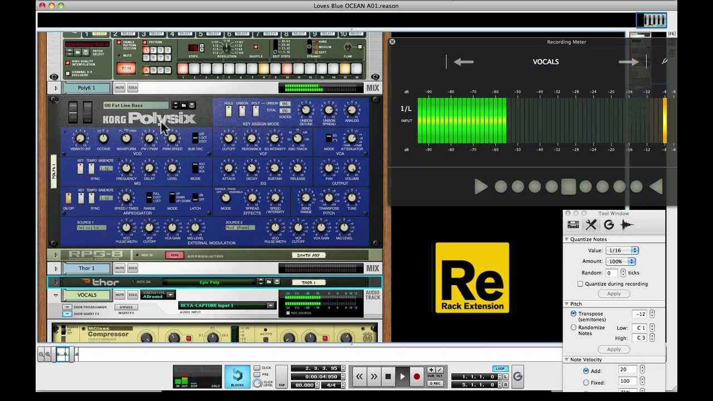Viewport: 713px width, 401px height.
Task: Toggle Channel 8-9 Exclusive on Redrum
Action: tap(69, 72)
